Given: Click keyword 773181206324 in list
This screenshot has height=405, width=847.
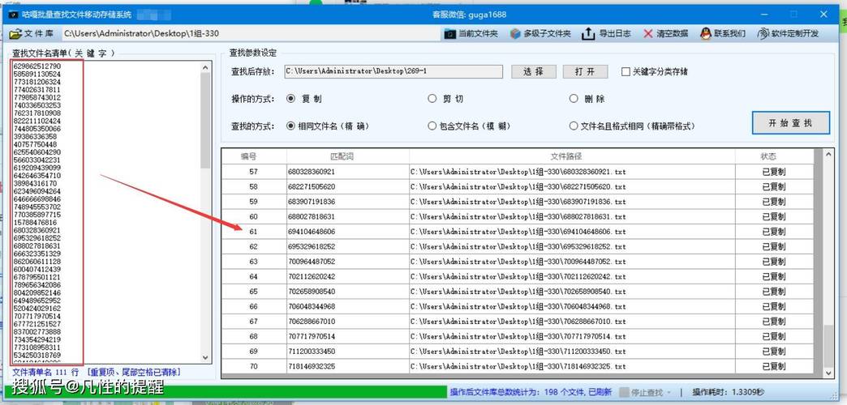Looking at the screenshot, I should click(37, 82).
